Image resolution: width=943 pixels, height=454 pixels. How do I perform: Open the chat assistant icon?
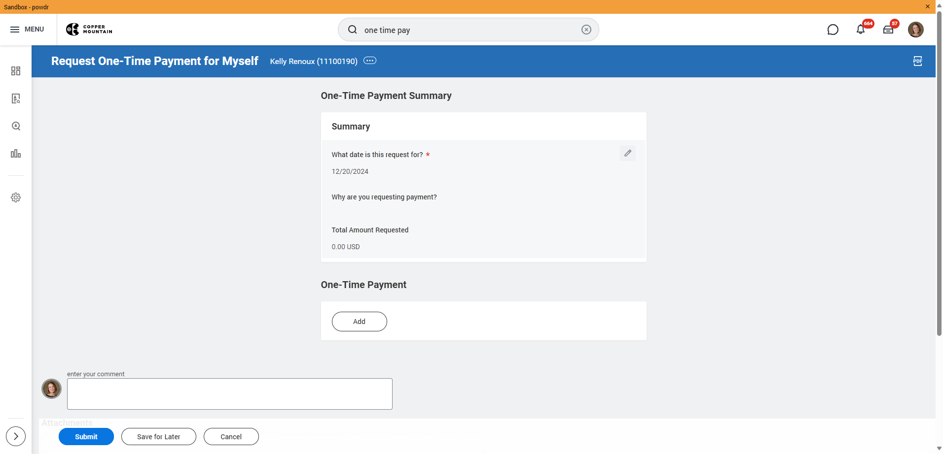pos(833,30)
